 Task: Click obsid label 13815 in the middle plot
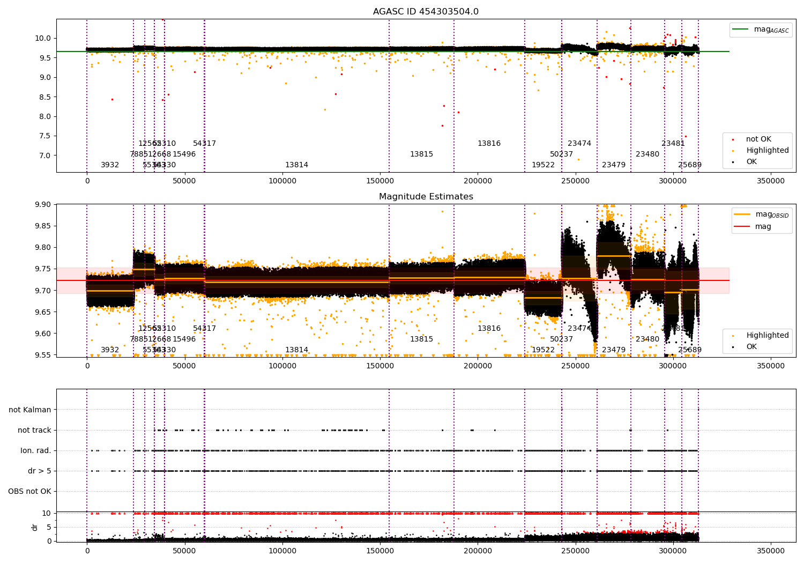[421, 339]
